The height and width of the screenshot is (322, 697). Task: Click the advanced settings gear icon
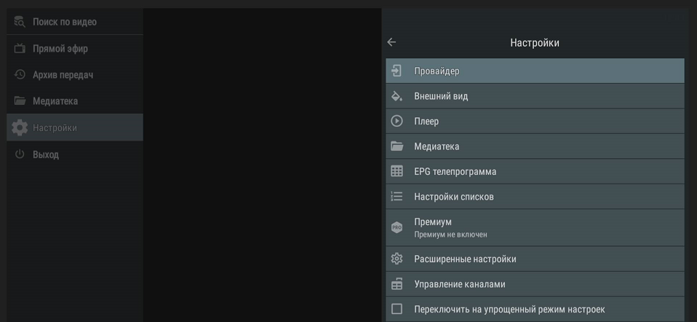(x=397, y=259)
